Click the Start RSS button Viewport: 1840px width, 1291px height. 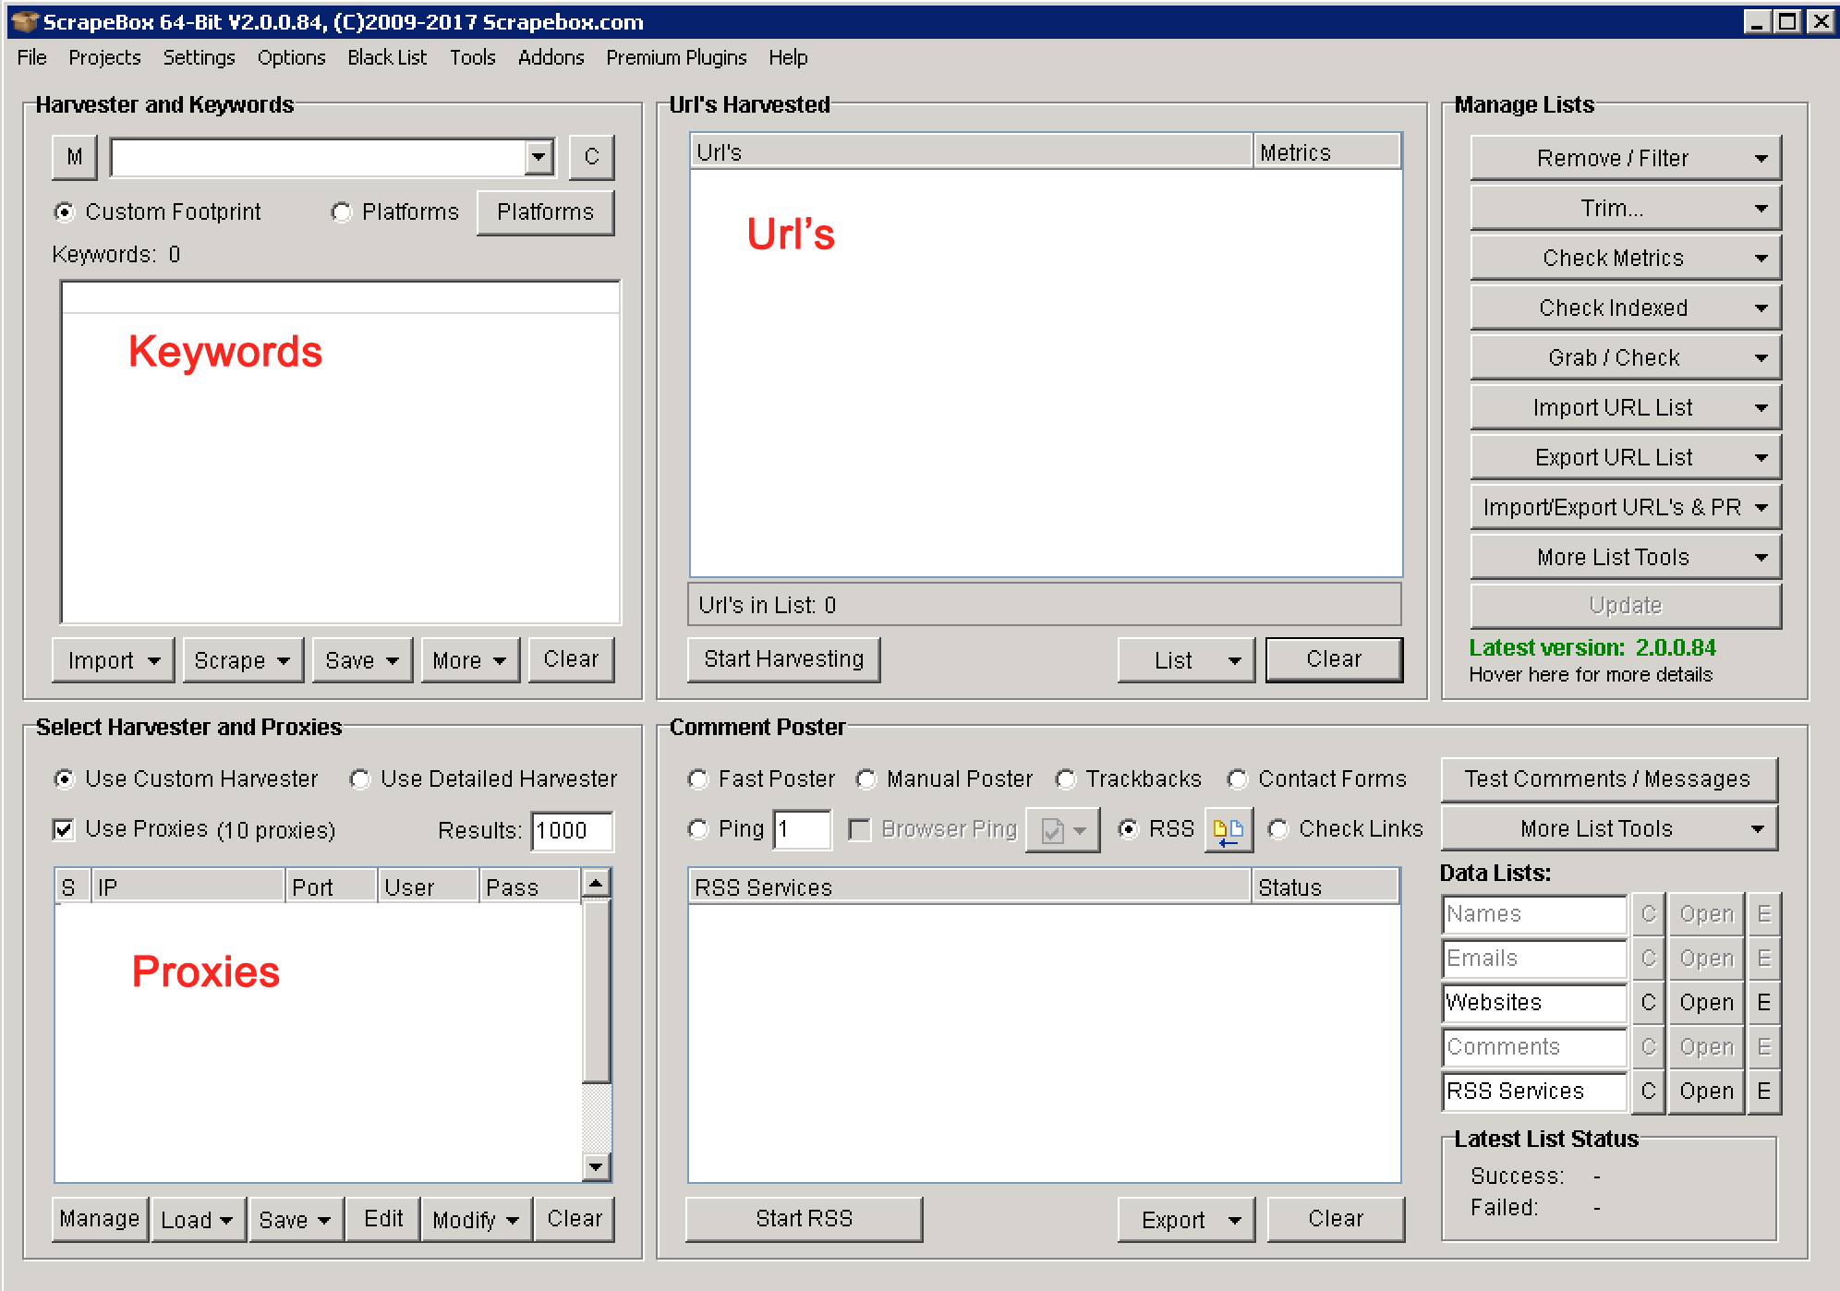pos(804,1219)
